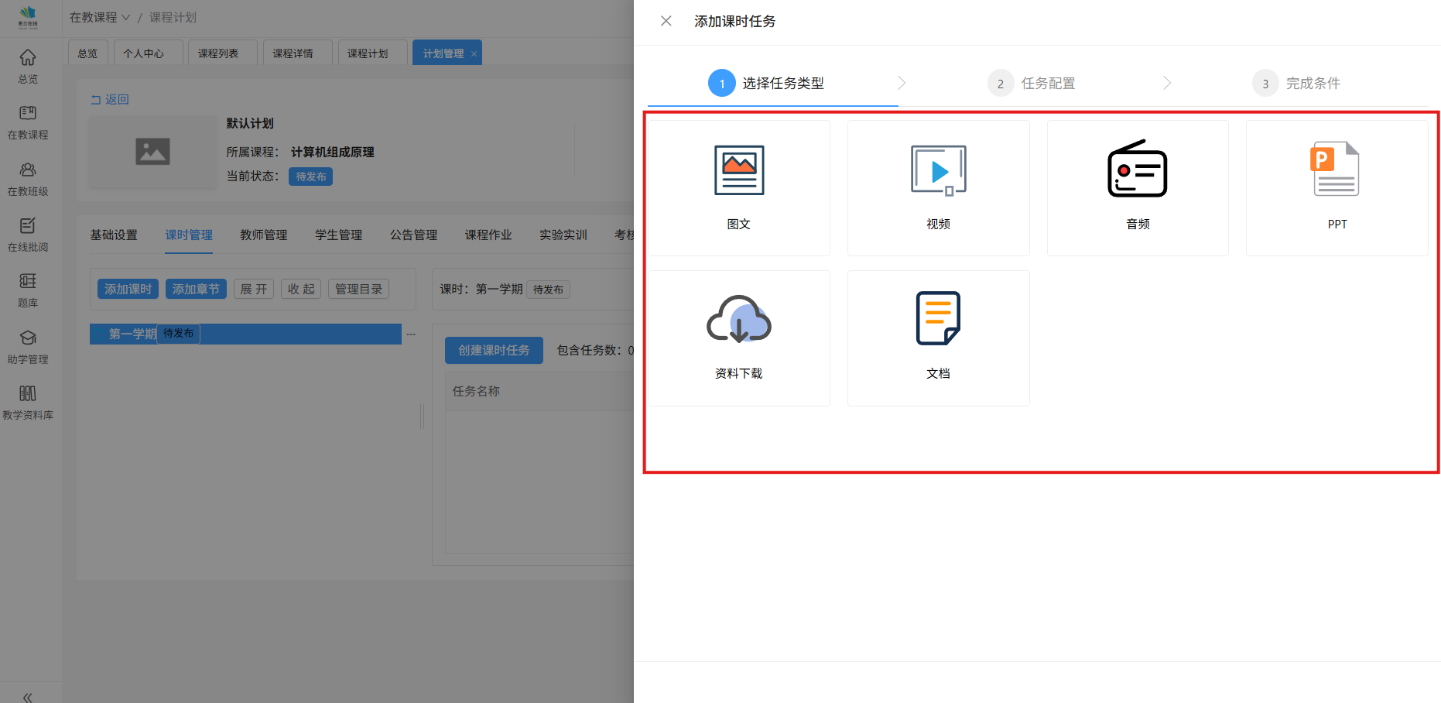This screenshot has height=703, width=1441.
Task: Click the 添加课时 button
Action: click(128, 289)
